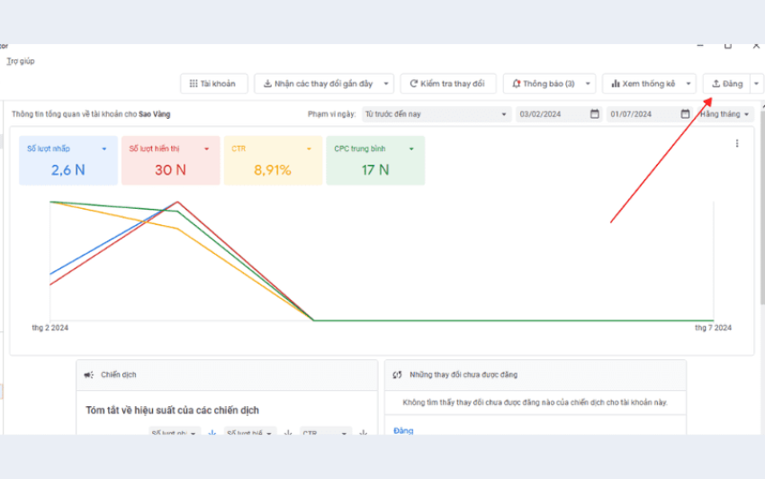The image size is (765, 479).
Task: Expand the Số lượt hiển thị card dropdown arrow
Action: (x=206, y=149)
